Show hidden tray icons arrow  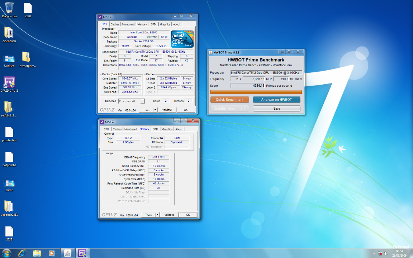374,254
